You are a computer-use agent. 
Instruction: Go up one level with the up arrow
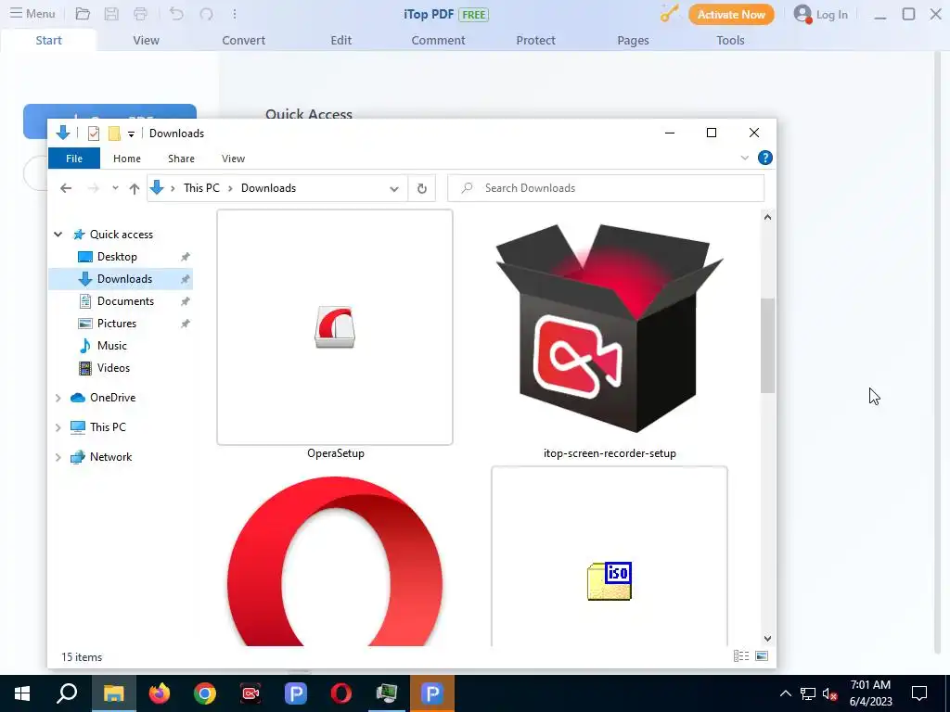point(135,188)
